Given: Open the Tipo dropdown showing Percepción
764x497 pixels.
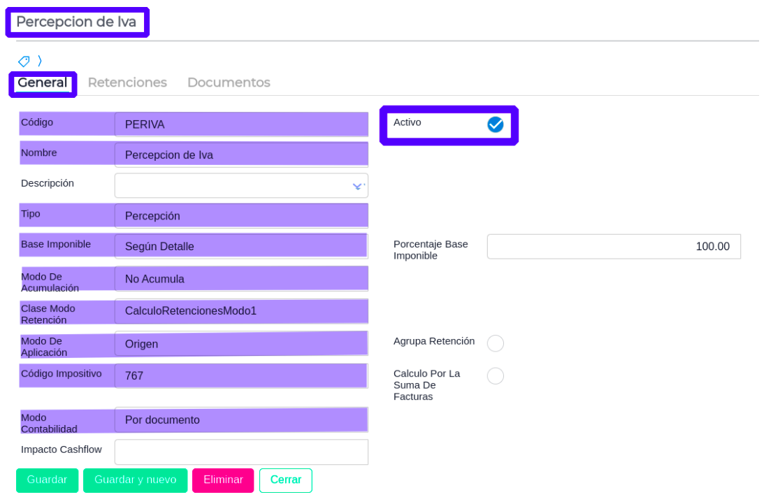Looking at the screenshot, I should point(241,216).
